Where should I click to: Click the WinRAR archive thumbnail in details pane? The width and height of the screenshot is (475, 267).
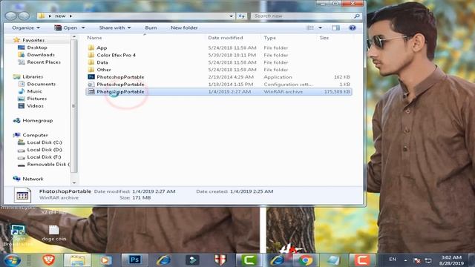22,194
